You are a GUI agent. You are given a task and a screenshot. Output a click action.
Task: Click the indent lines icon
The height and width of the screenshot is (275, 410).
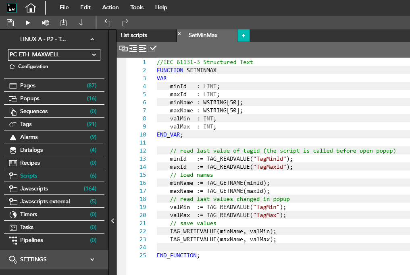[x=143, y=49]
